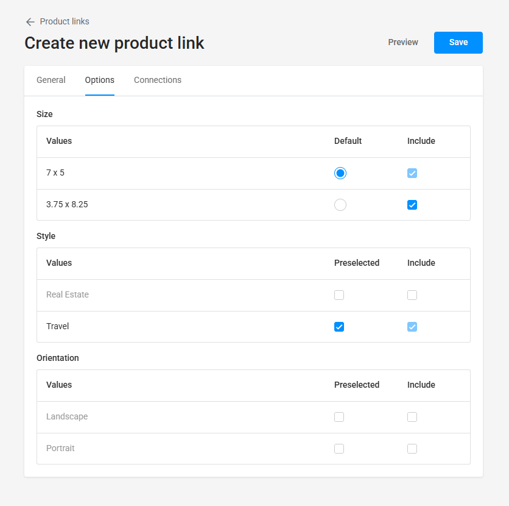The image size is (509, 506).
Task: Click the Preview button
Action: pyautogui.click(x=402, y=42)
